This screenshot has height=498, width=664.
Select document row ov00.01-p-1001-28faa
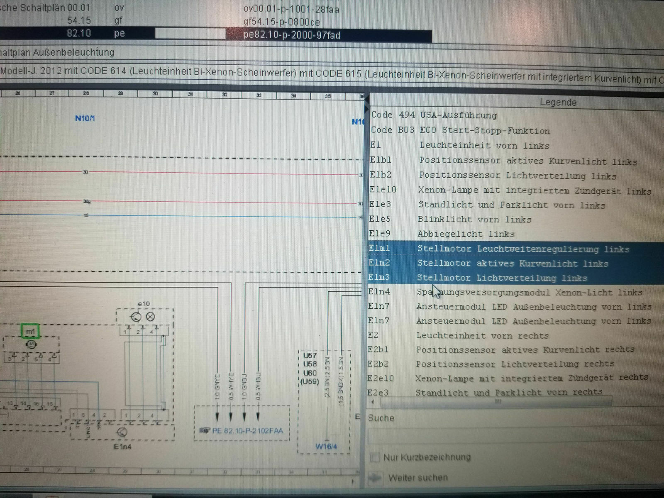(x=290, y=9)
